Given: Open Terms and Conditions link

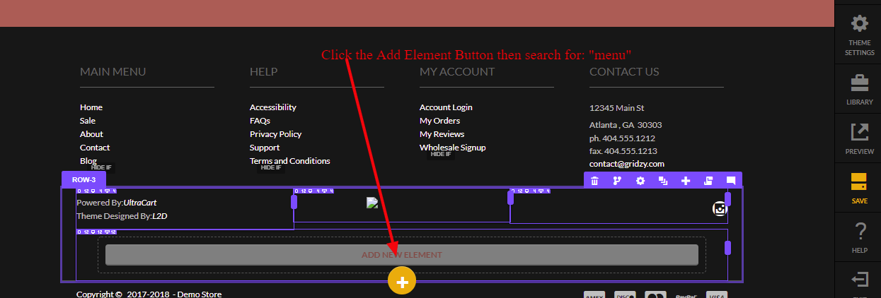Looking at the screenshot, I should pyautogui.click(x=290, y=161).
